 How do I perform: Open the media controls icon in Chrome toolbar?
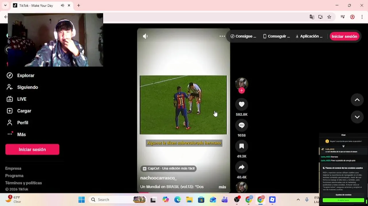tap(342, 17)
